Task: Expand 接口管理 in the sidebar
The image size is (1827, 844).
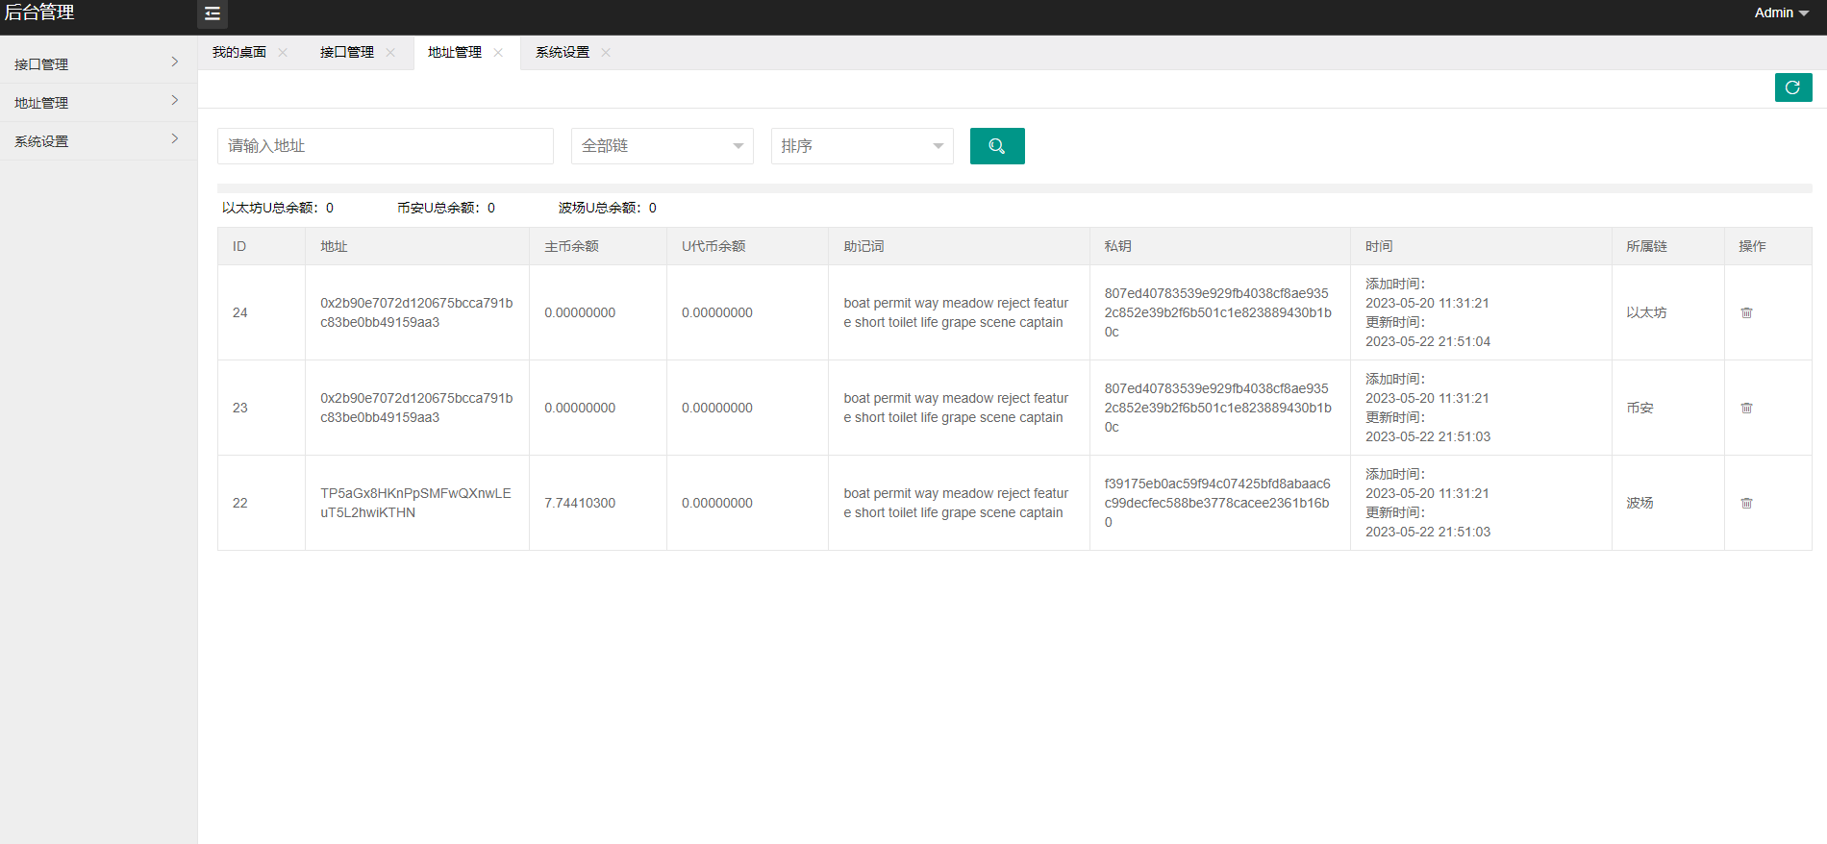Action: (97, 64)
